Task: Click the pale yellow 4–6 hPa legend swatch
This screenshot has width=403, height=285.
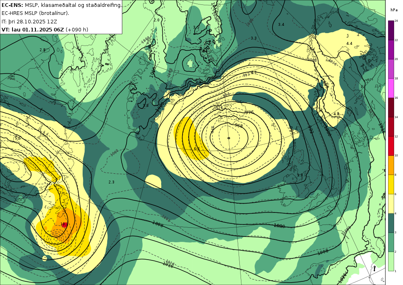Action: [x=391, y=204]
